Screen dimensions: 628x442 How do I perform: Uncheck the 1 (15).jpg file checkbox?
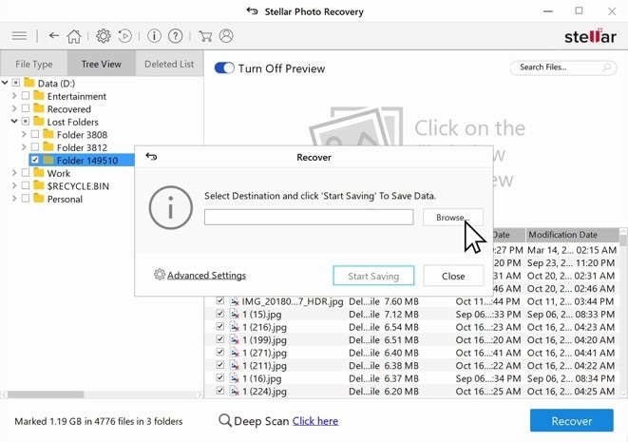point(219,314)
